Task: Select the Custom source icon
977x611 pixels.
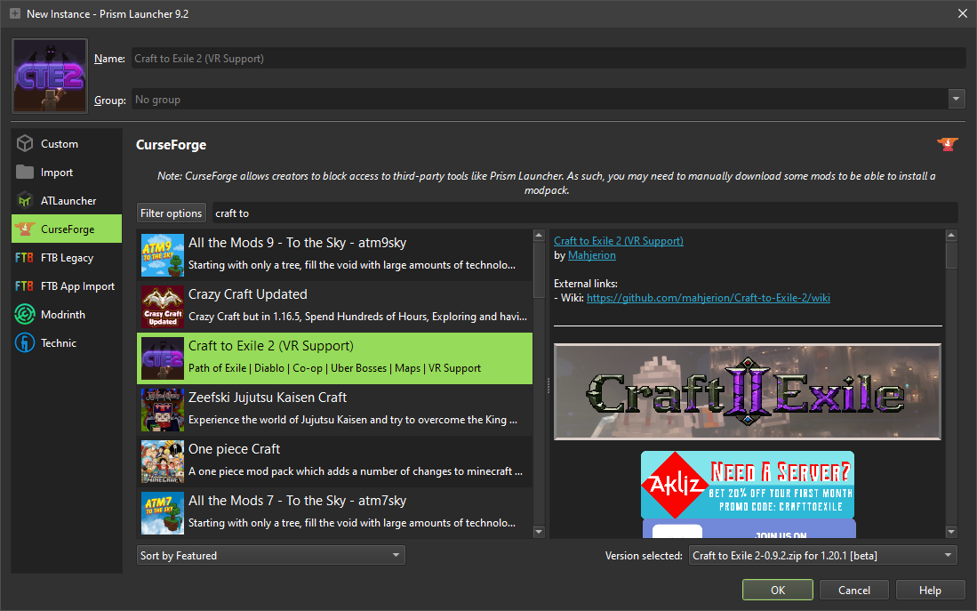Action: [x=25, y=144]
